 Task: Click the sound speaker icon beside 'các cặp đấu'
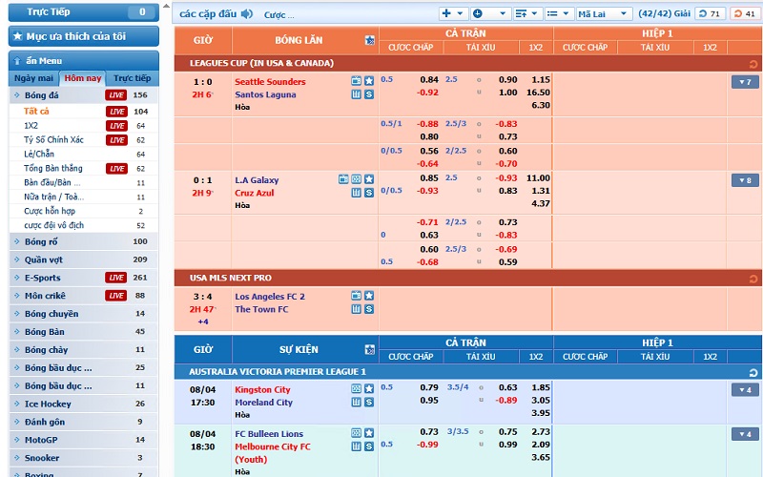pos(247,14)
